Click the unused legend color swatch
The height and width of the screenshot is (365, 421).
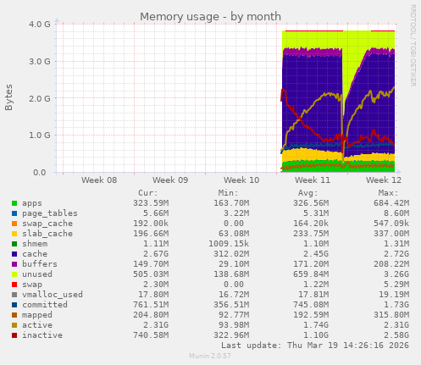tap(14, 274)
